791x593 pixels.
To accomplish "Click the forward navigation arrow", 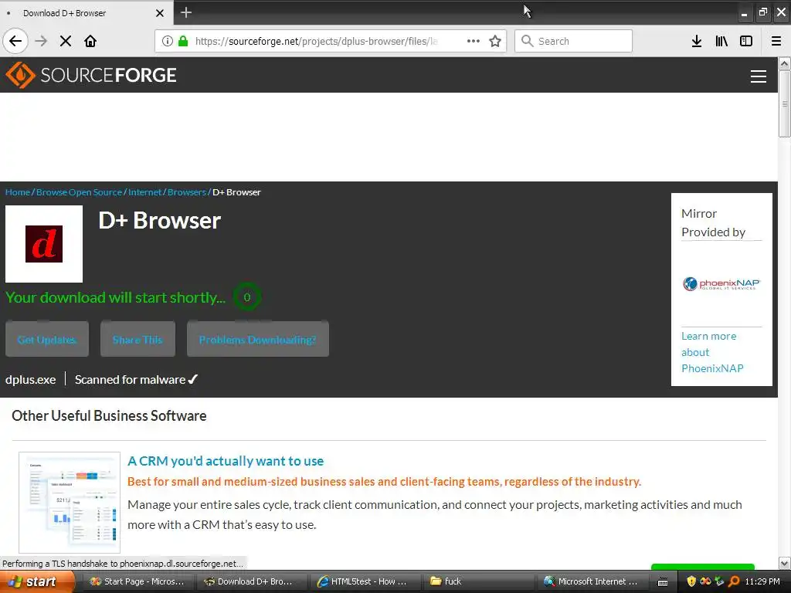I will 41,41.
